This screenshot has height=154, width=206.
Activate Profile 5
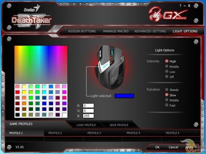click(x=172, y=133)
